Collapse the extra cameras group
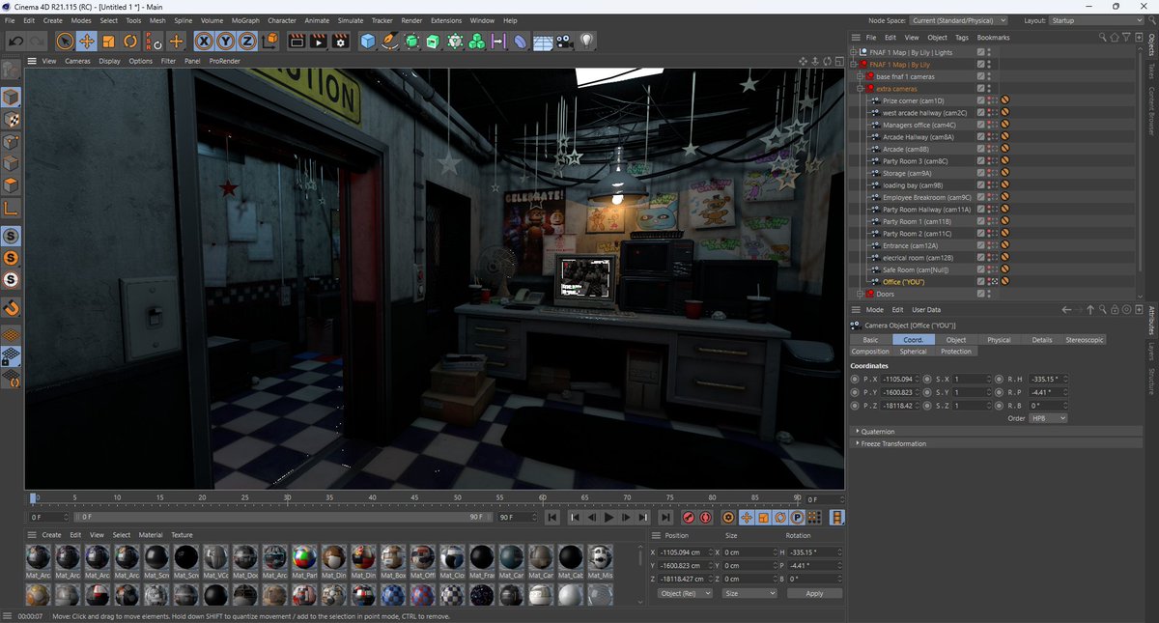Viewport: 1159px width, 623px height. [x=862, y=89]
